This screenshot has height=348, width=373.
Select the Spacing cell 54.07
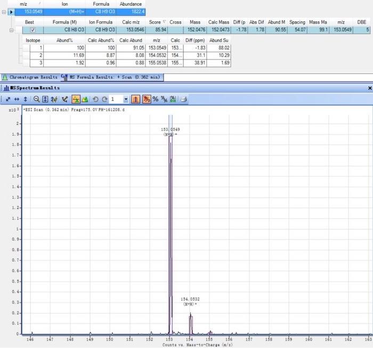click(x=297, y=30)
